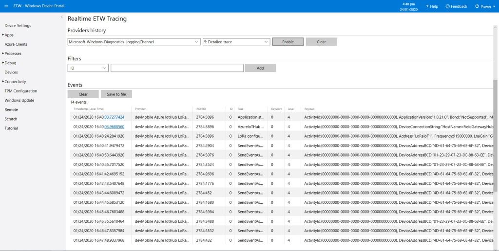499x251 pixels.
Task: Open the hamburger navigation menu
Action: (6, 6)
